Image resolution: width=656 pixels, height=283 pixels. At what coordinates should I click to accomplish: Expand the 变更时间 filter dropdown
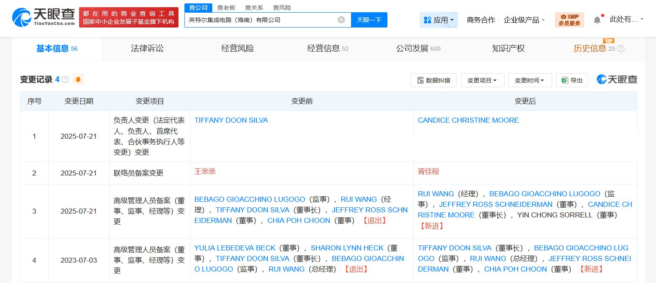(530, 80)
